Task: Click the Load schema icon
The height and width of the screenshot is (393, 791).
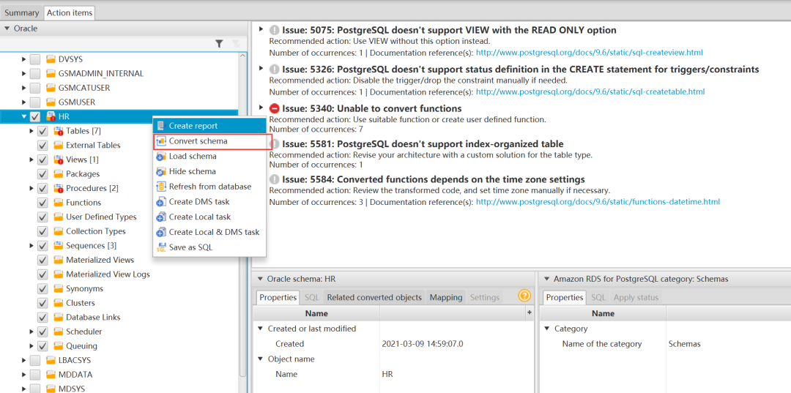Action: (x=161, y=157)
